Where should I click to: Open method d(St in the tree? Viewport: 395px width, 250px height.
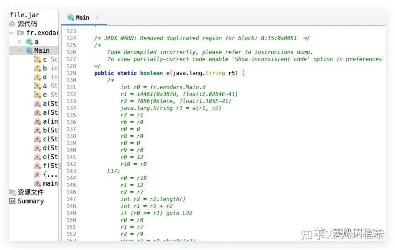(x=50, y=148)
